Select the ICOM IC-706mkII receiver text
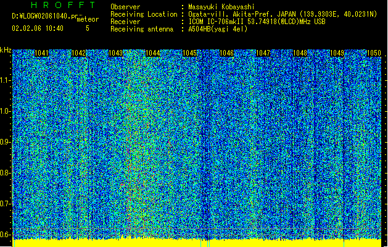 coord(257,22)
